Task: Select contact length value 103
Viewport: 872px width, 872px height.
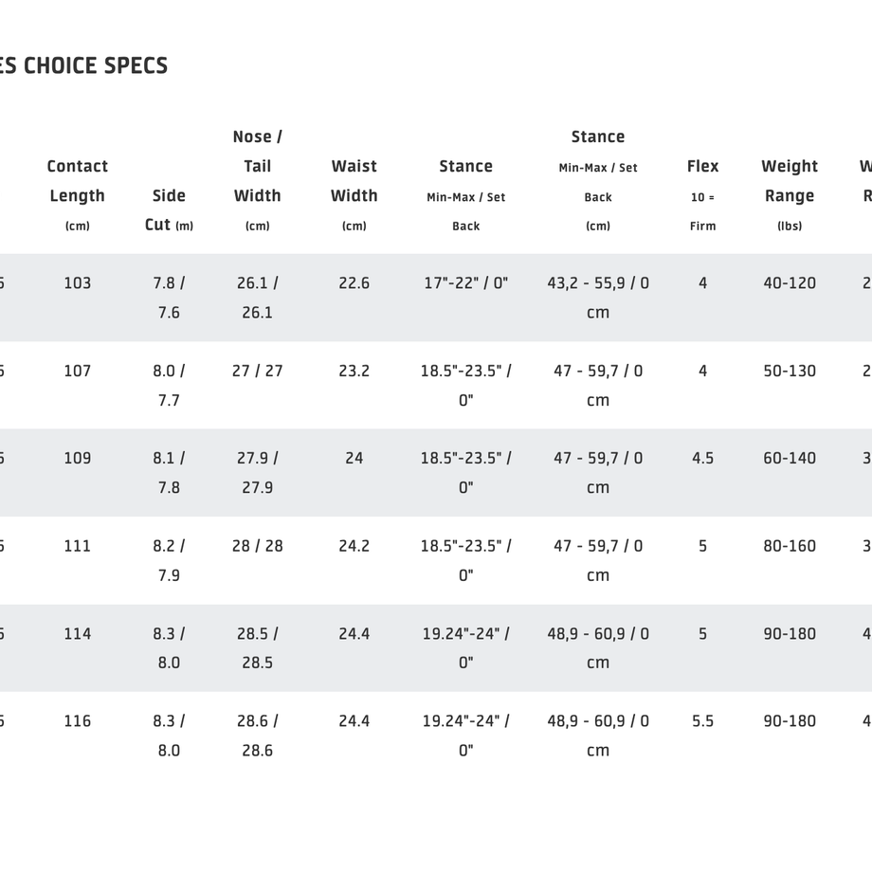Action: pos(78,283)
